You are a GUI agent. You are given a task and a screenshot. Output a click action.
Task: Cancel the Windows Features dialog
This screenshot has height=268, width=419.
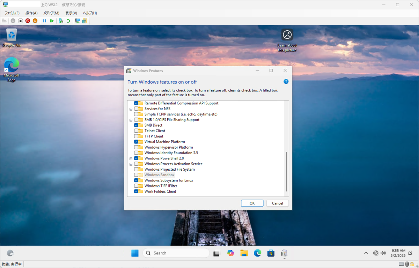(x=278, y=203)
